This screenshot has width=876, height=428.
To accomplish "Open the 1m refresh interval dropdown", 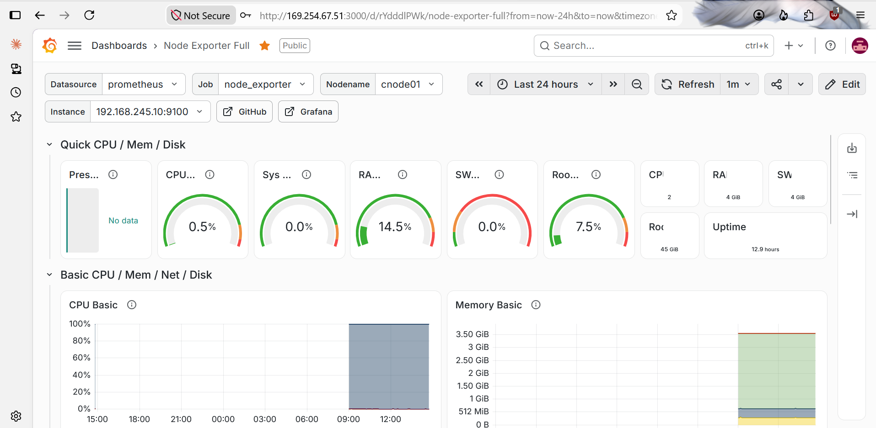I will [x=739, y=84].
